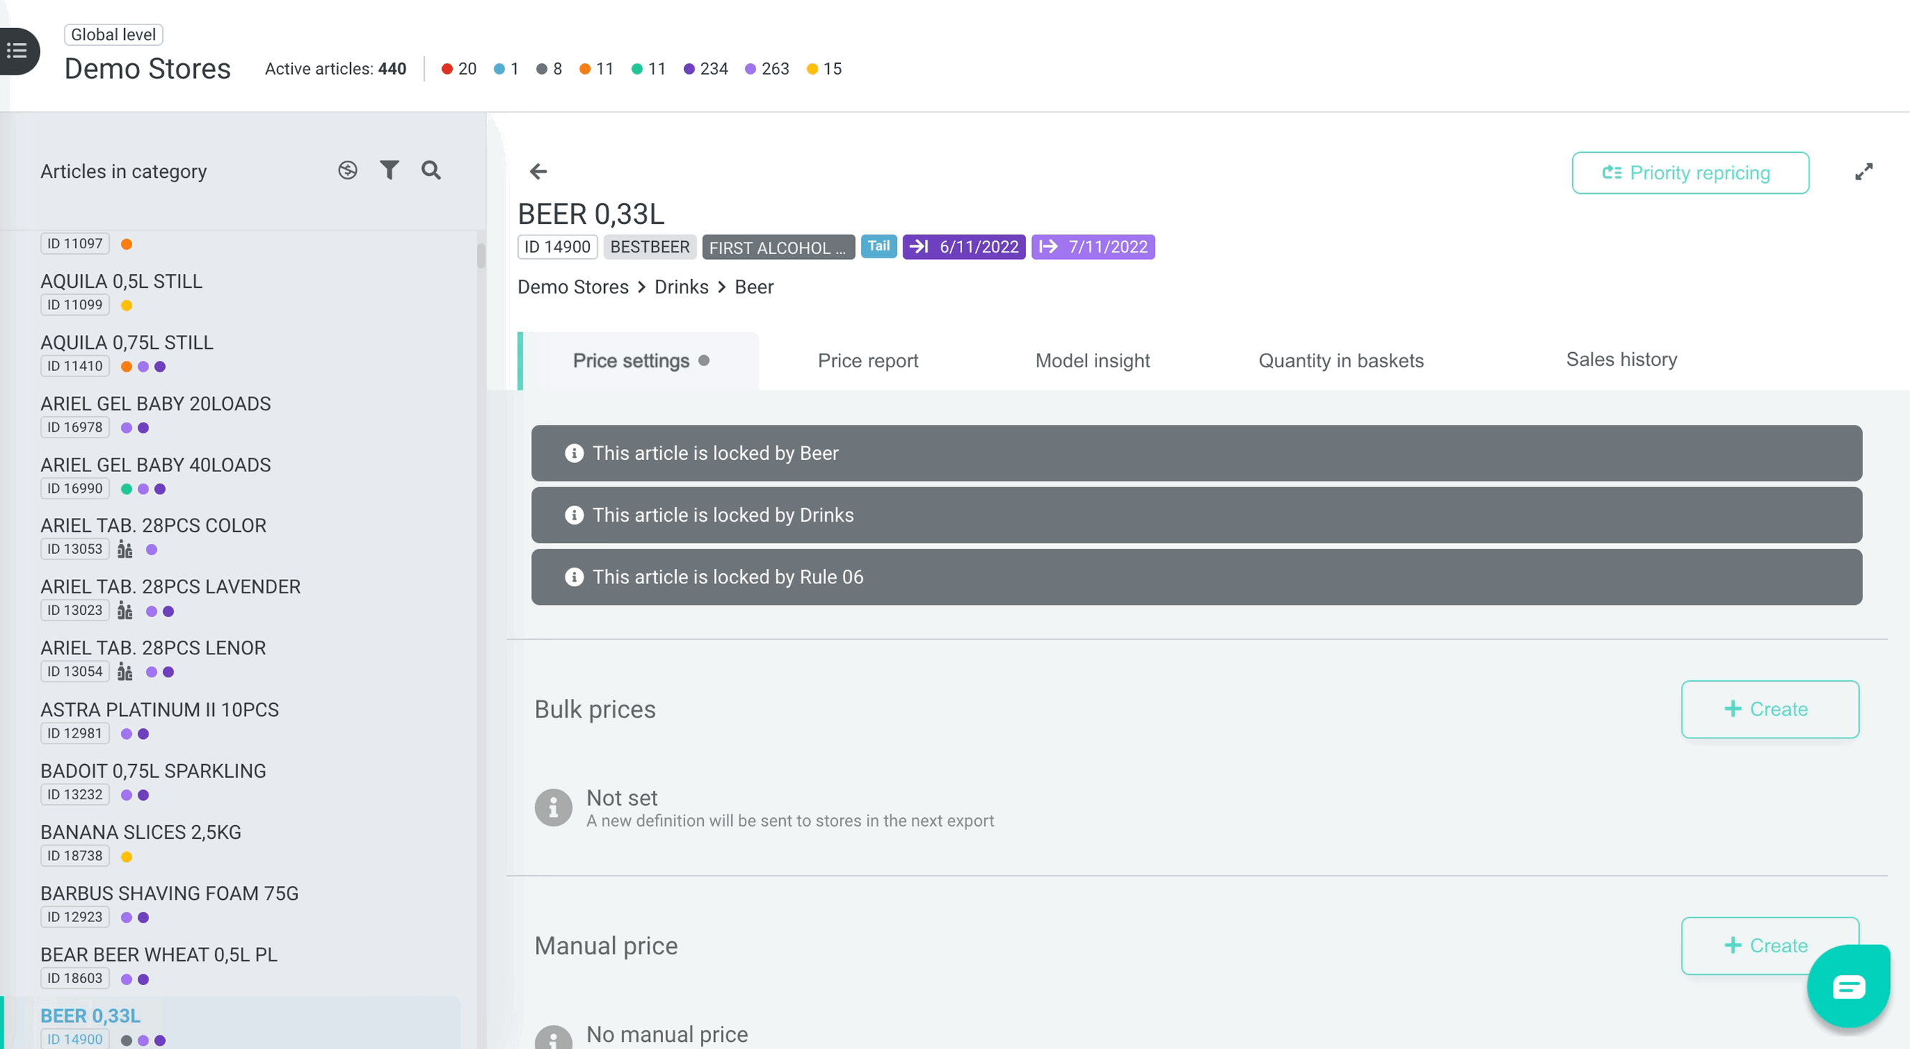Click Drinks in the breadcrumb
Viewport: 1910px width, 1049px height.
tap(681, 287)
